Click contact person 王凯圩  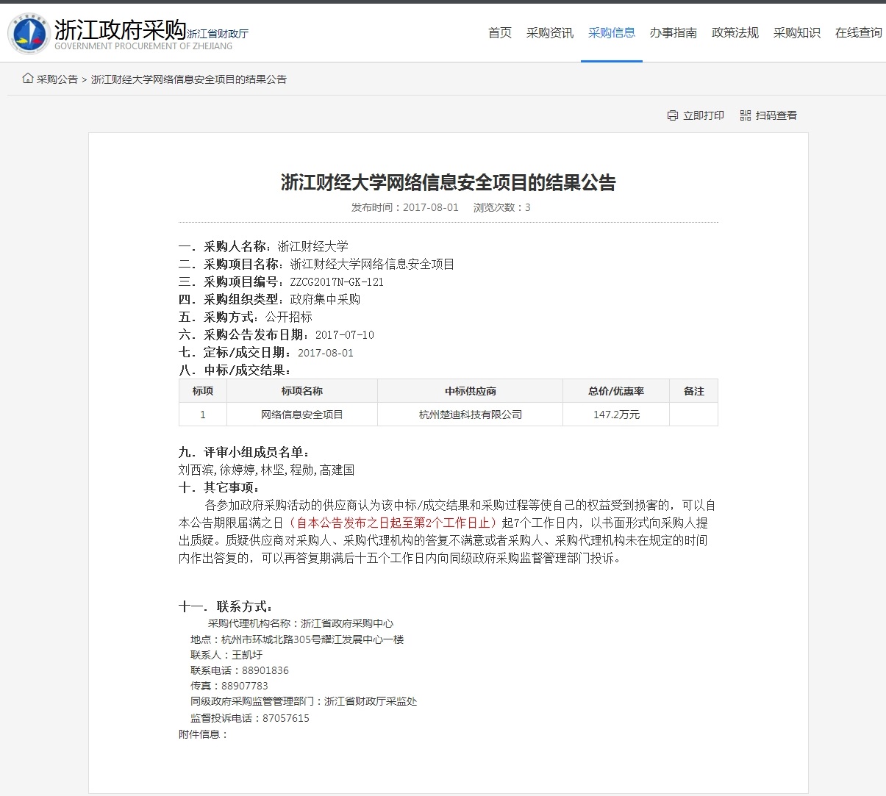247,655
